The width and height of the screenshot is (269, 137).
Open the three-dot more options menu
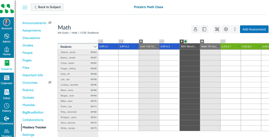[235, 29]
